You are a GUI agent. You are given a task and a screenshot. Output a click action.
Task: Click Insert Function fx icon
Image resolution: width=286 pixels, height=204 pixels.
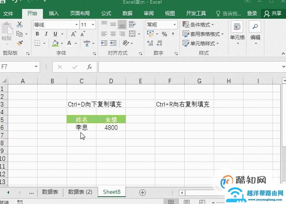(x=89, y=67)
